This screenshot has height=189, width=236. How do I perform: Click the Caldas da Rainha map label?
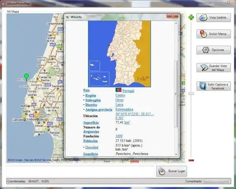click(45, 79)
